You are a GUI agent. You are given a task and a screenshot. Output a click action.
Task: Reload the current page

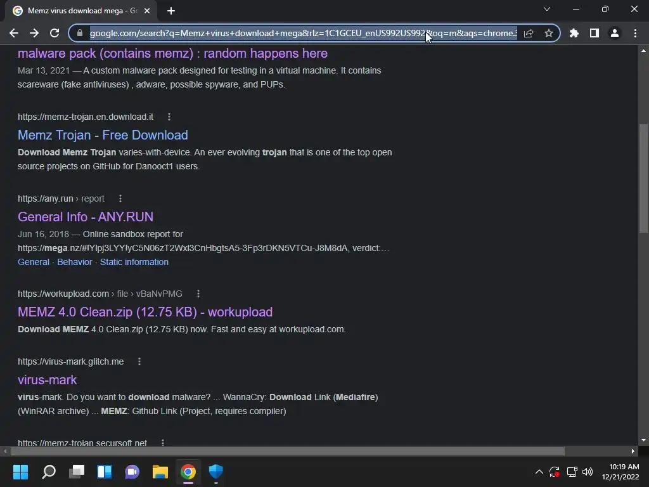pyautogui.click(x=55, y=33)
